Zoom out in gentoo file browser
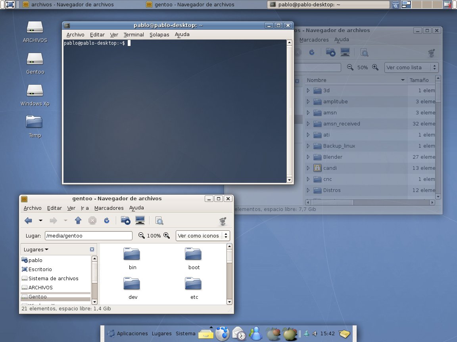The width and height of the screenshot is (457, 342). 141,236
